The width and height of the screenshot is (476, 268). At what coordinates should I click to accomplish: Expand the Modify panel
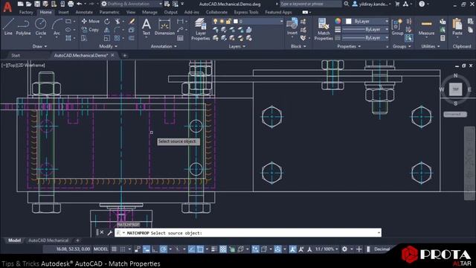[x=108, y=46]
